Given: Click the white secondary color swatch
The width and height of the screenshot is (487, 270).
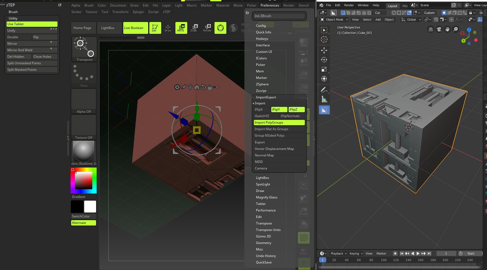Looking at the screenshot, I should (90, 207).
